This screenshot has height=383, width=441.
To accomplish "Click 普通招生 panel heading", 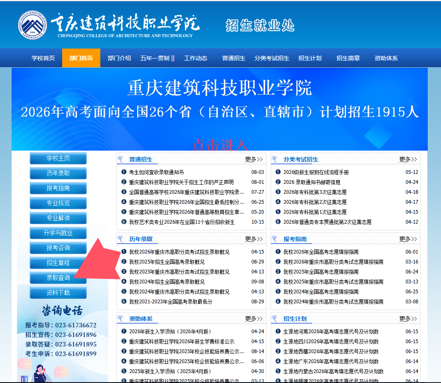I will 141,159.
